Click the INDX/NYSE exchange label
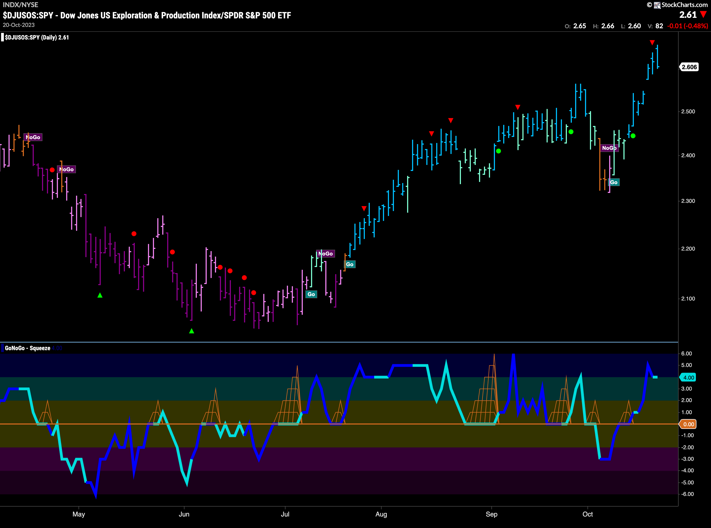The height and width of the screenshot is (528, 711). (x=21, y=5)
